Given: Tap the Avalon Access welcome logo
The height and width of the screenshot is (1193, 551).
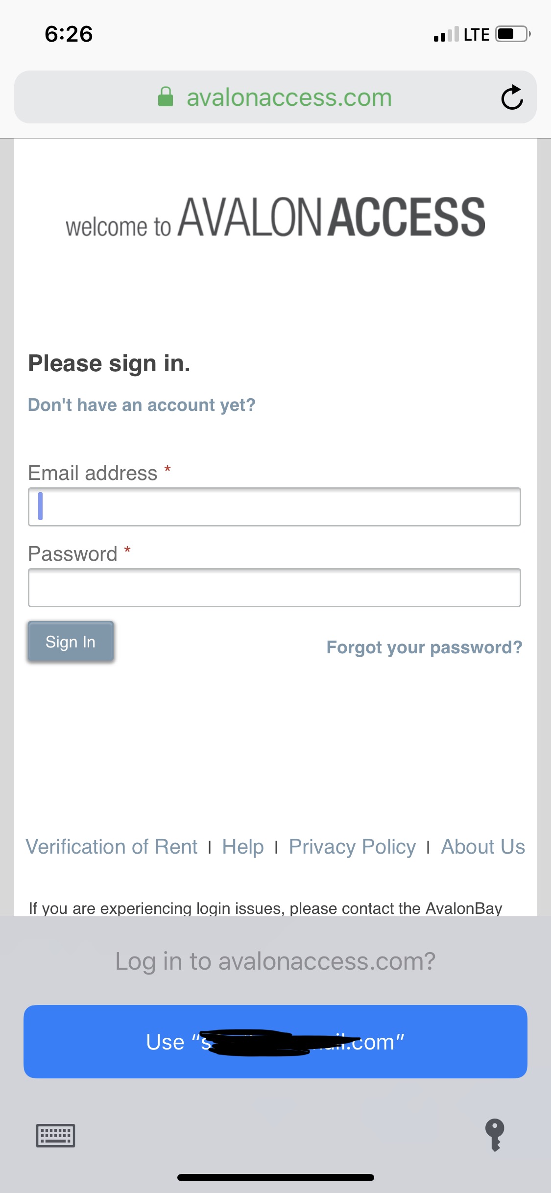Looking at the screenshot, I should (x=275, y=217).
